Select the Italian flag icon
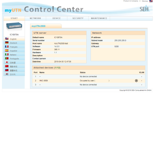Screen dimensions: 154x143 coord(7,54)
